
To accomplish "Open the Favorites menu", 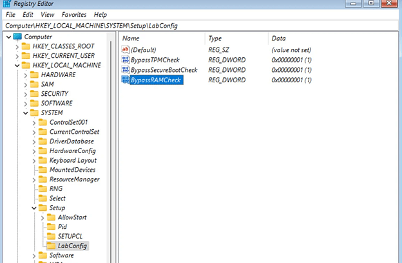I will [x=74, y=15].
